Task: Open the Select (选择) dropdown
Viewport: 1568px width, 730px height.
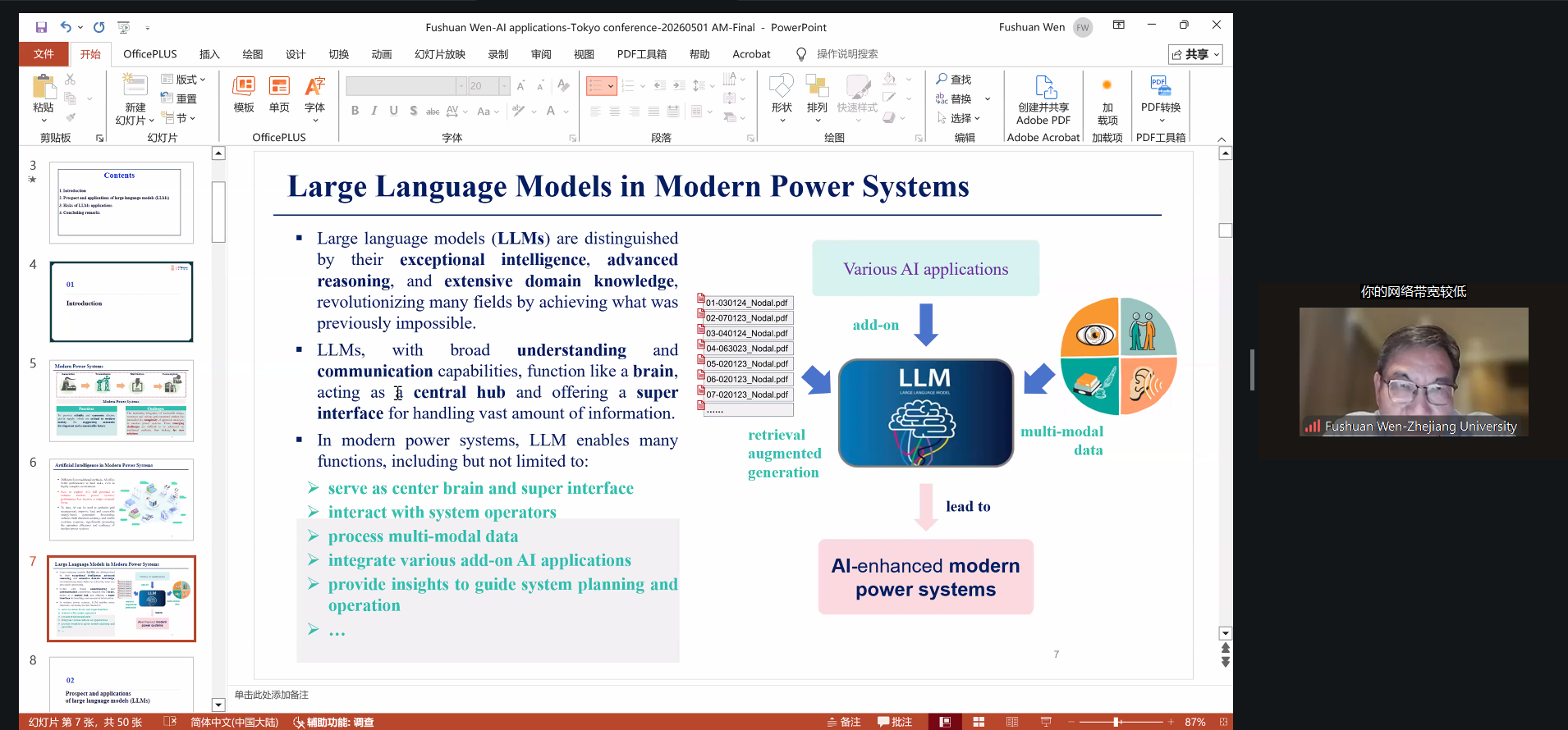Action: (959, 118)
